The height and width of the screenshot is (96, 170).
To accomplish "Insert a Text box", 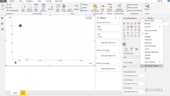I will [84, 5].
